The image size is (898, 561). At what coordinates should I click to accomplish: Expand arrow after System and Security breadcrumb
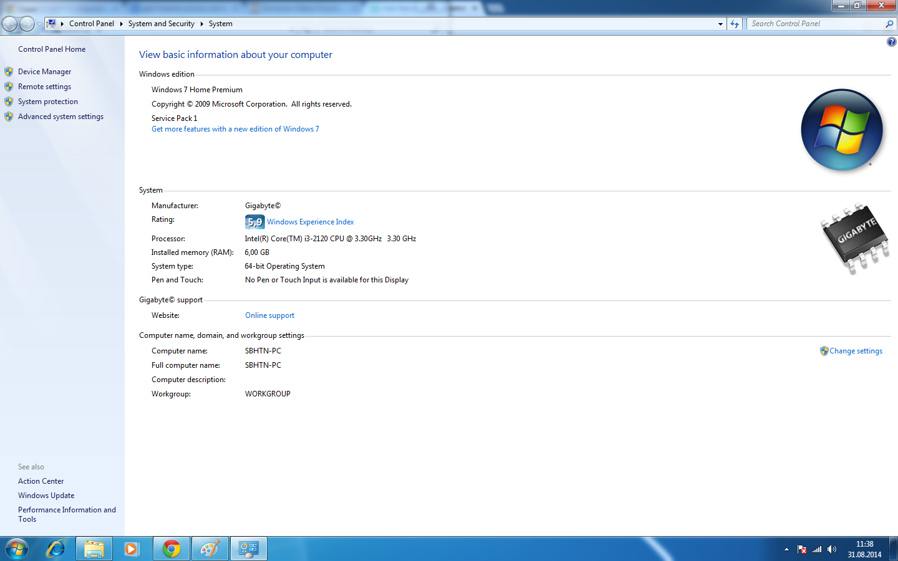pos(201,24)
